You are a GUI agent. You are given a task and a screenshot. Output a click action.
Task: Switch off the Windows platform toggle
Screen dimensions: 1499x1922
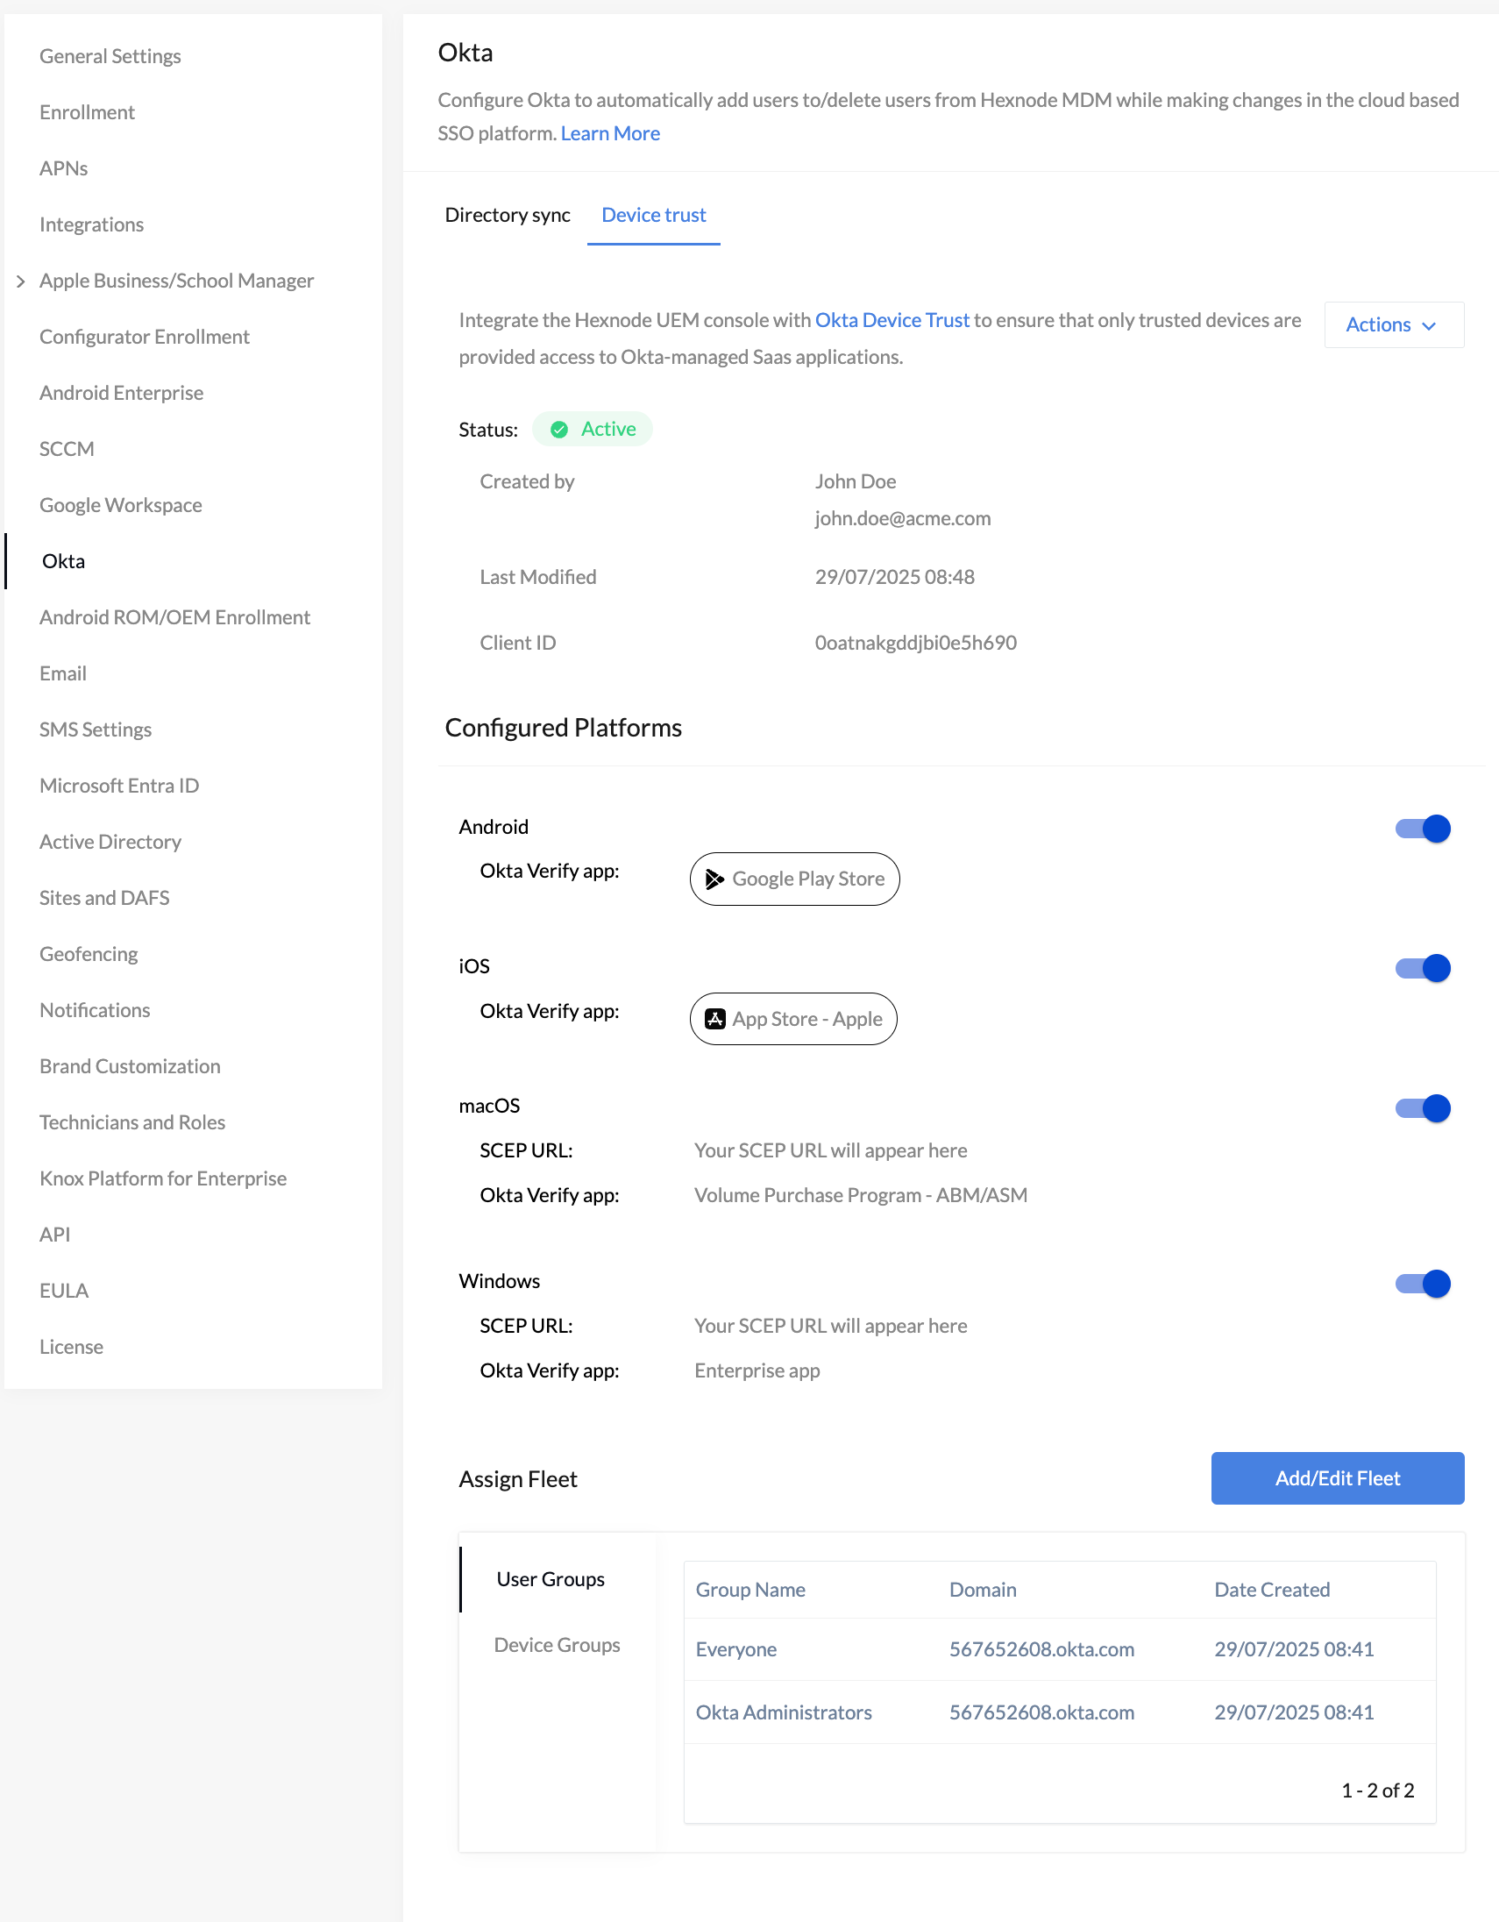(x=1422, y=1283)
